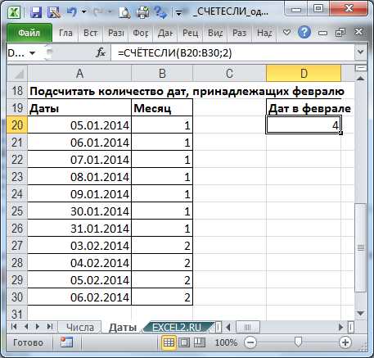Open the undo history dropdown arrow
Screen dimensions: 374x358
click(x=84, y=12)
